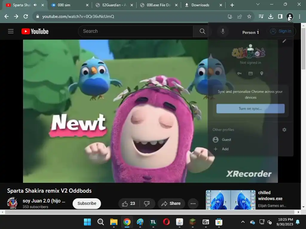Click the Chrome profile avatar icon
Screen dimensions: 306x229
pos(290,17)
